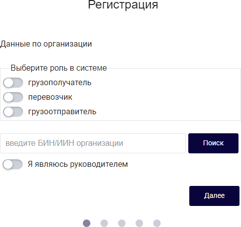Click the грузополучатель label text
The image size is (241, 227).
point(60,83)
